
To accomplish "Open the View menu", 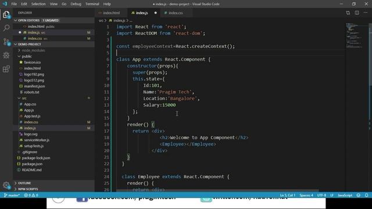I will tap(53, 4).
